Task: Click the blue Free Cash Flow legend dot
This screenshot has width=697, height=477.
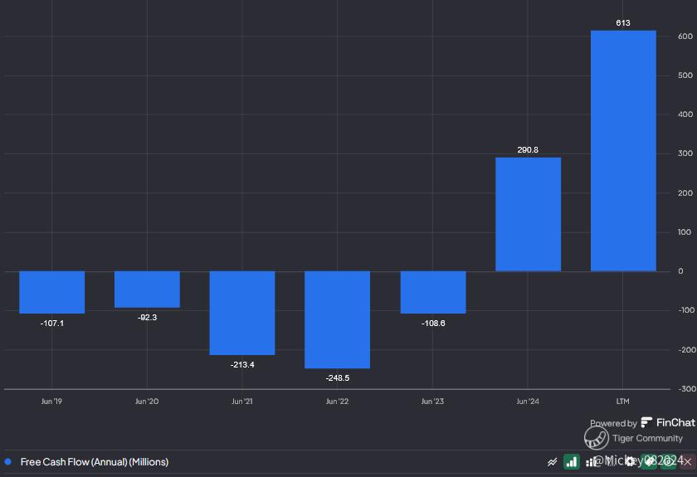Action: [8, 462]
